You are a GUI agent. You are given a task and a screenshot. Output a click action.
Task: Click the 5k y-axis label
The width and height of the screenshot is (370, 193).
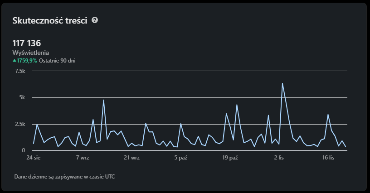(x=22, y=97)
